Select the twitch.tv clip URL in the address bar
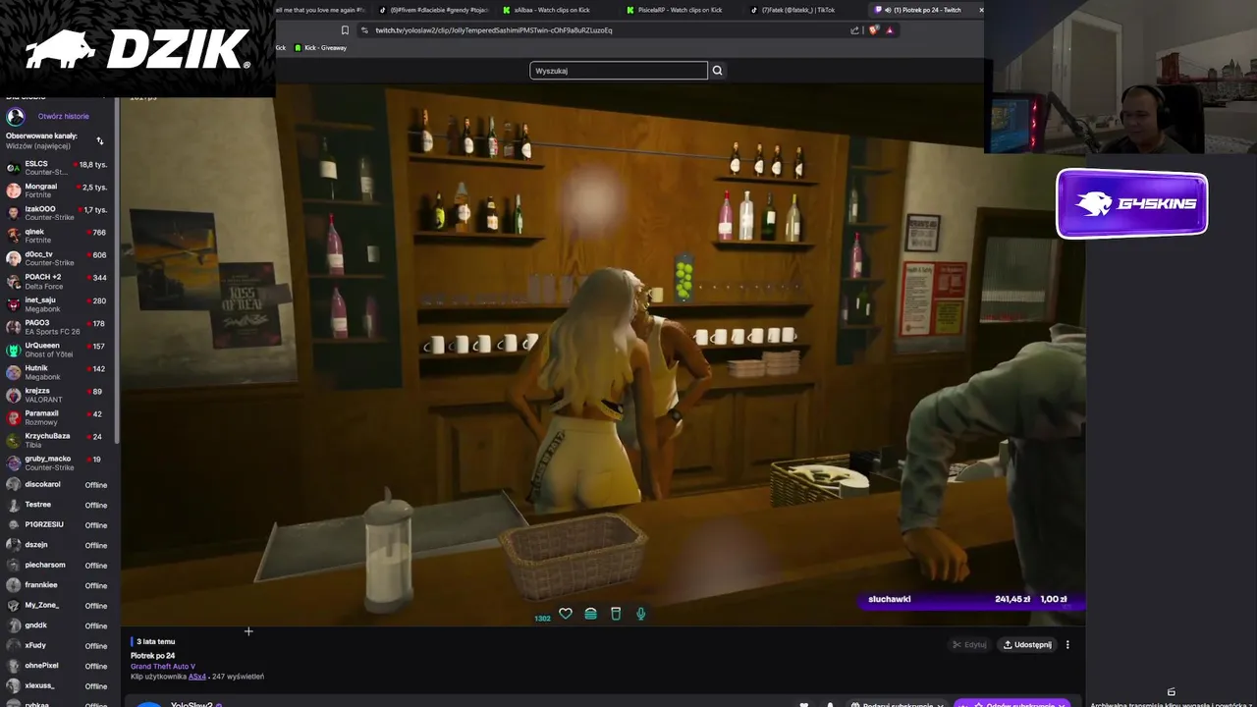The image size is (1257, 707). (x=494, y=30)
